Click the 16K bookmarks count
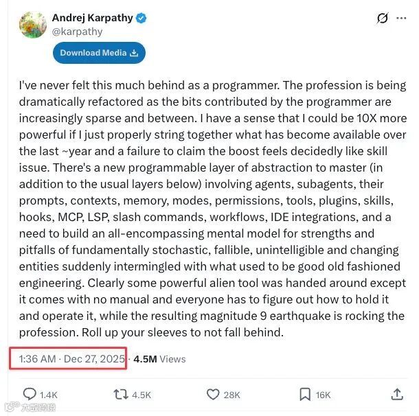419x416 pixels. [323, 395]
